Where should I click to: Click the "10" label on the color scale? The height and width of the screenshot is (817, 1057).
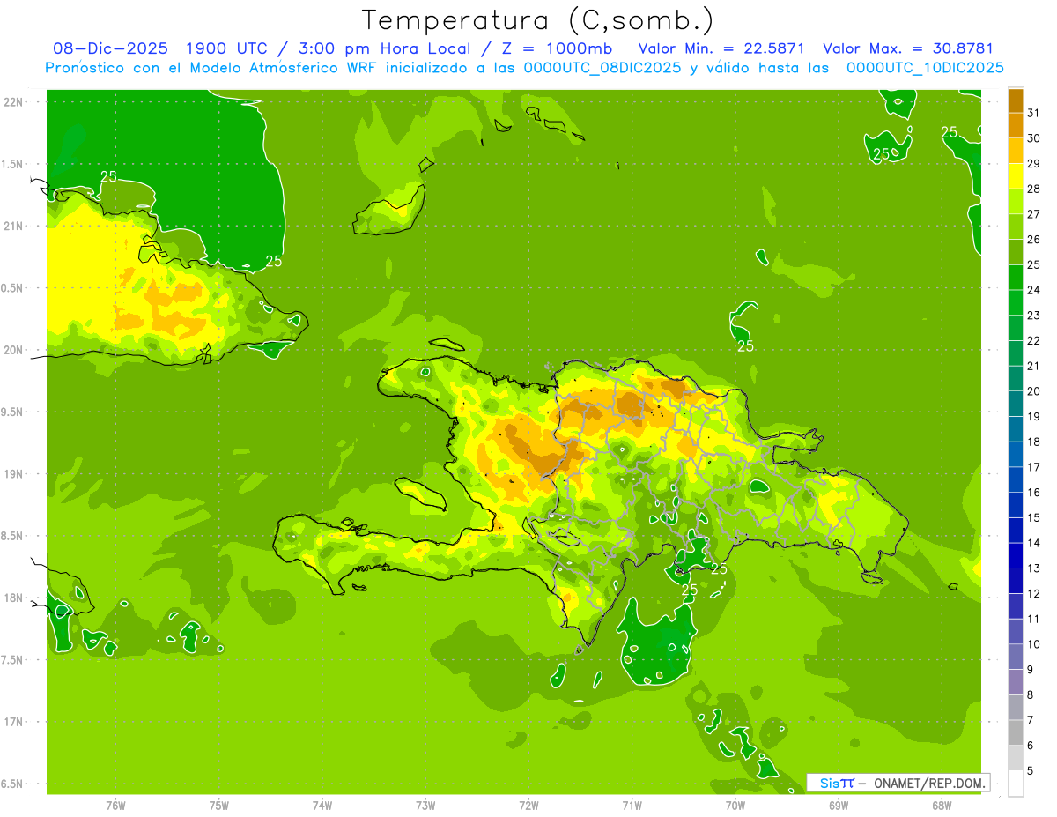pos(1034,644)
